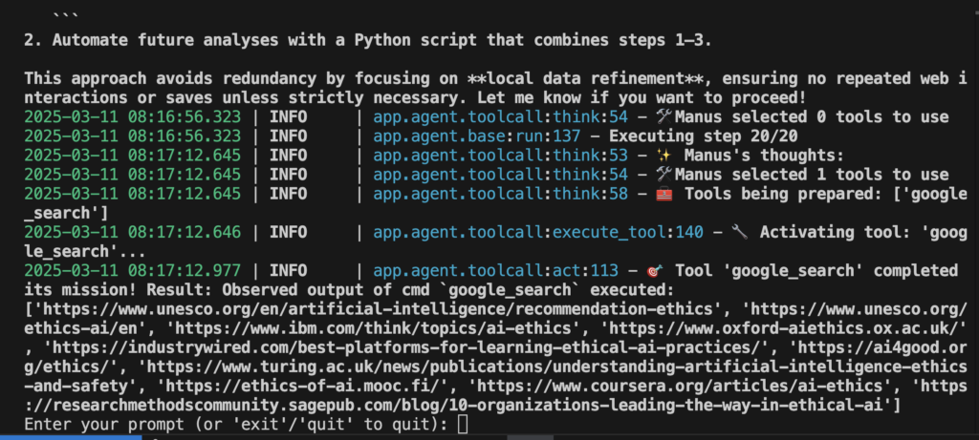Click the dart target emoji before "Tool 'google_search' completed"
Image resolution: width=979 pixels, height=440 pixels.
(x=654, y=270)
